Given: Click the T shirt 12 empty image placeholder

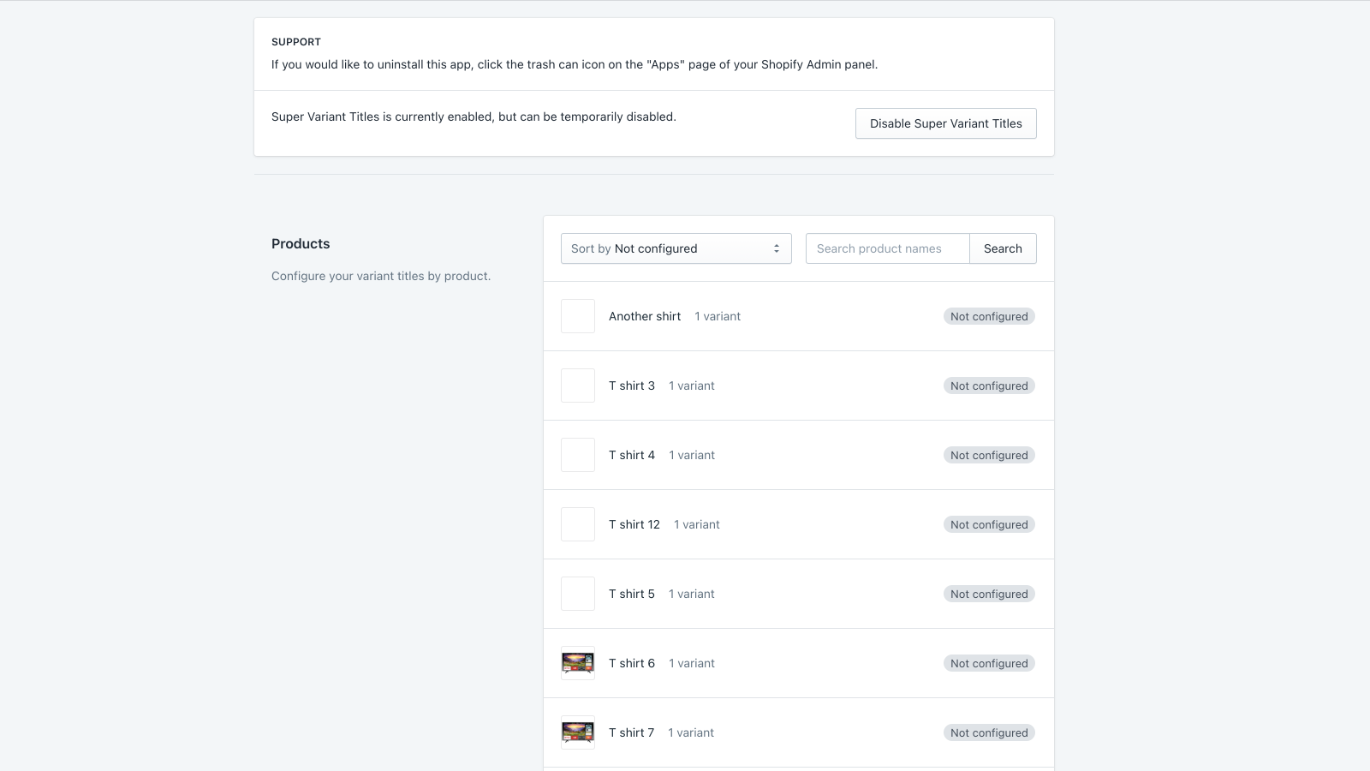Looking at the screenshot, I should [578, 524].
